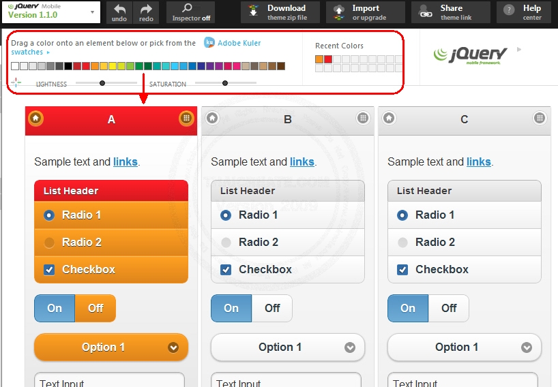558x387 pixels.
Task: Pick the darkest brown last swatch
Action: [281, 65]
